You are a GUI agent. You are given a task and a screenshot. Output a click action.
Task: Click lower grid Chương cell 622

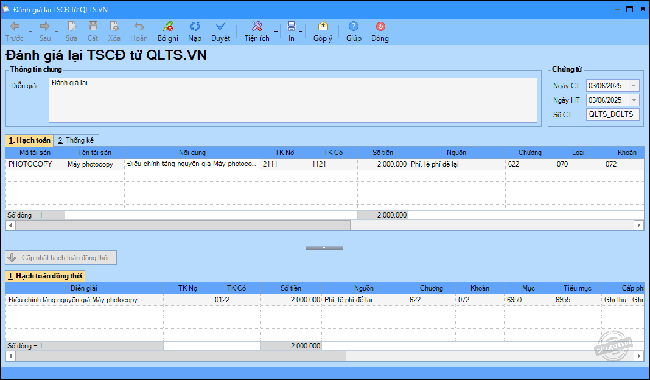click(431, 300)
